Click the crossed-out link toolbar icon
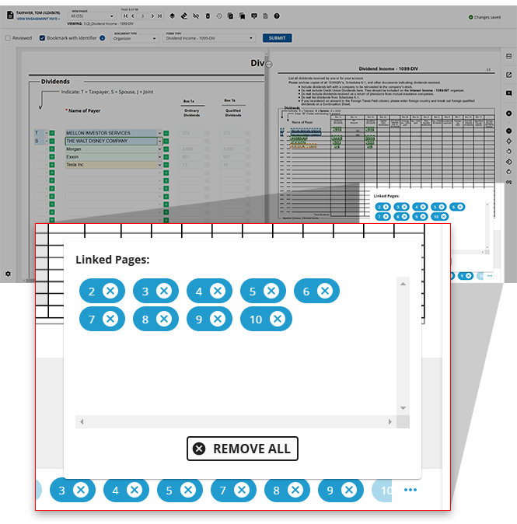 pos(196,16)
